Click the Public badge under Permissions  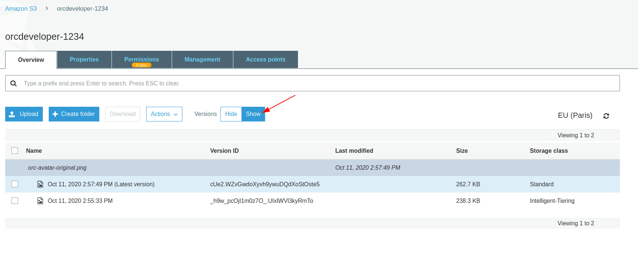pyautogui.click(x=141, y=65)
